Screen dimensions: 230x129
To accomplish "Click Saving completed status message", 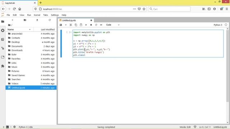I will coord(106,127).
